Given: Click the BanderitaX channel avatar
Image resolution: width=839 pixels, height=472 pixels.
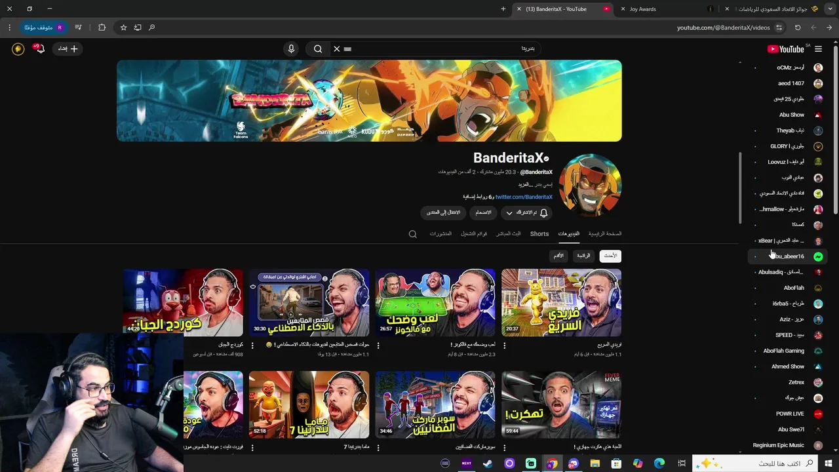Looking at the screenshot, I should (591, 186).
